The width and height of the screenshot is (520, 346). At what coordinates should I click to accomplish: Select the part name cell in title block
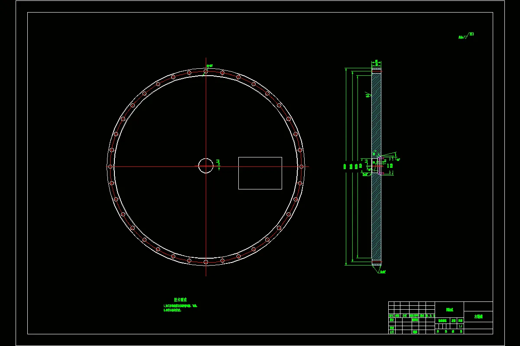click(x=478, y=317)
